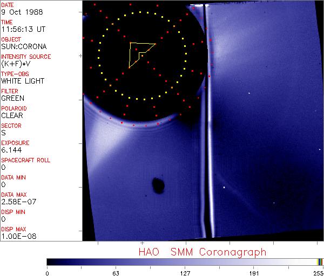Click the "INTENSITY SOURCE" label

point(26,57)
